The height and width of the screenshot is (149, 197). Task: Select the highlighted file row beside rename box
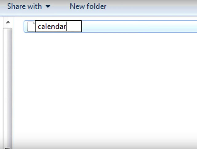(138, 26)
